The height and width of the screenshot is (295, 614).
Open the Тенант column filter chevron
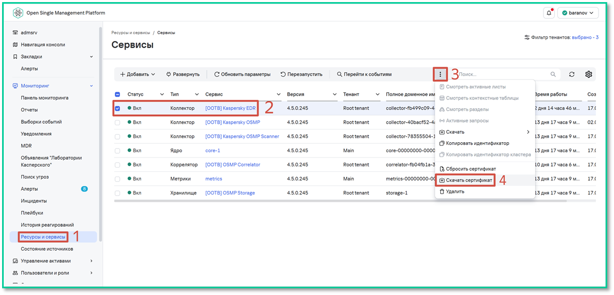(378, 94)
